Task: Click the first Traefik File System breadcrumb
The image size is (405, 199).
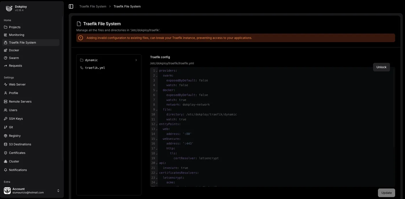Action: pos(93,6)
